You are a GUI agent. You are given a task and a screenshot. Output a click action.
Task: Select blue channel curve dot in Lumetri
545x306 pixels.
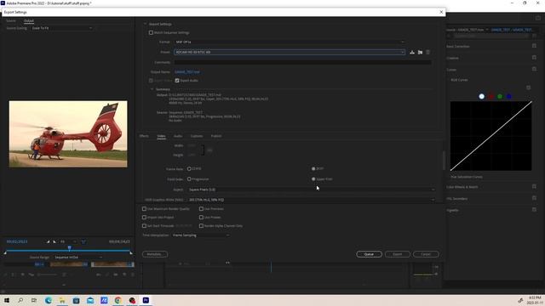coord(509,96)
